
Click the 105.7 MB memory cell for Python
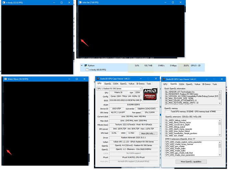click(x=147, y=66)
